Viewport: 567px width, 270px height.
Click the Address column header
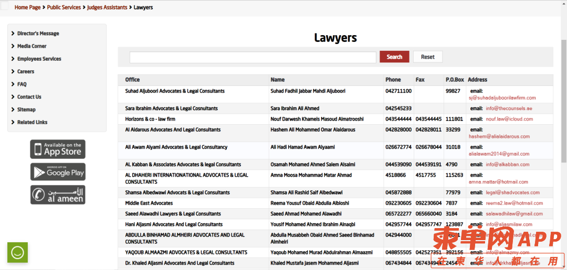coord(477,80)
